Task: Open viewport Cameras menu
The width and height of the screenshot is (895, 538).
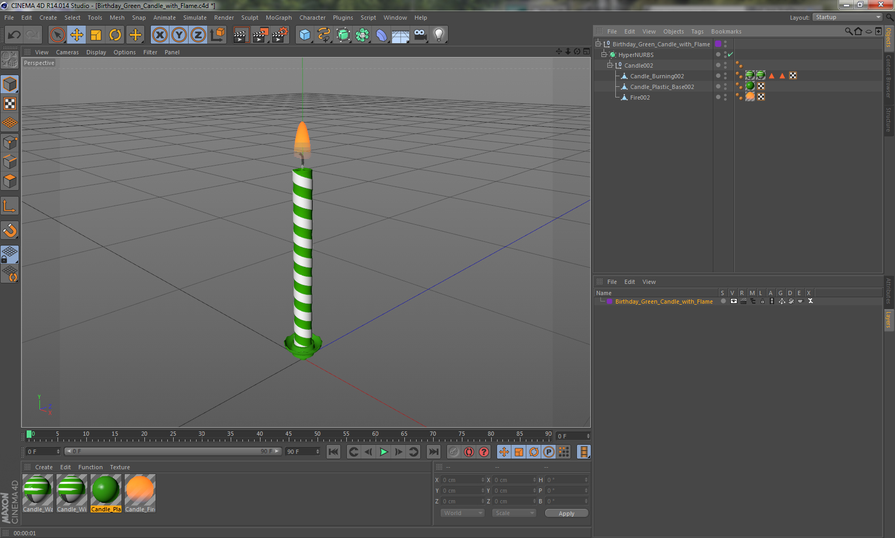Action: (67, 52)
